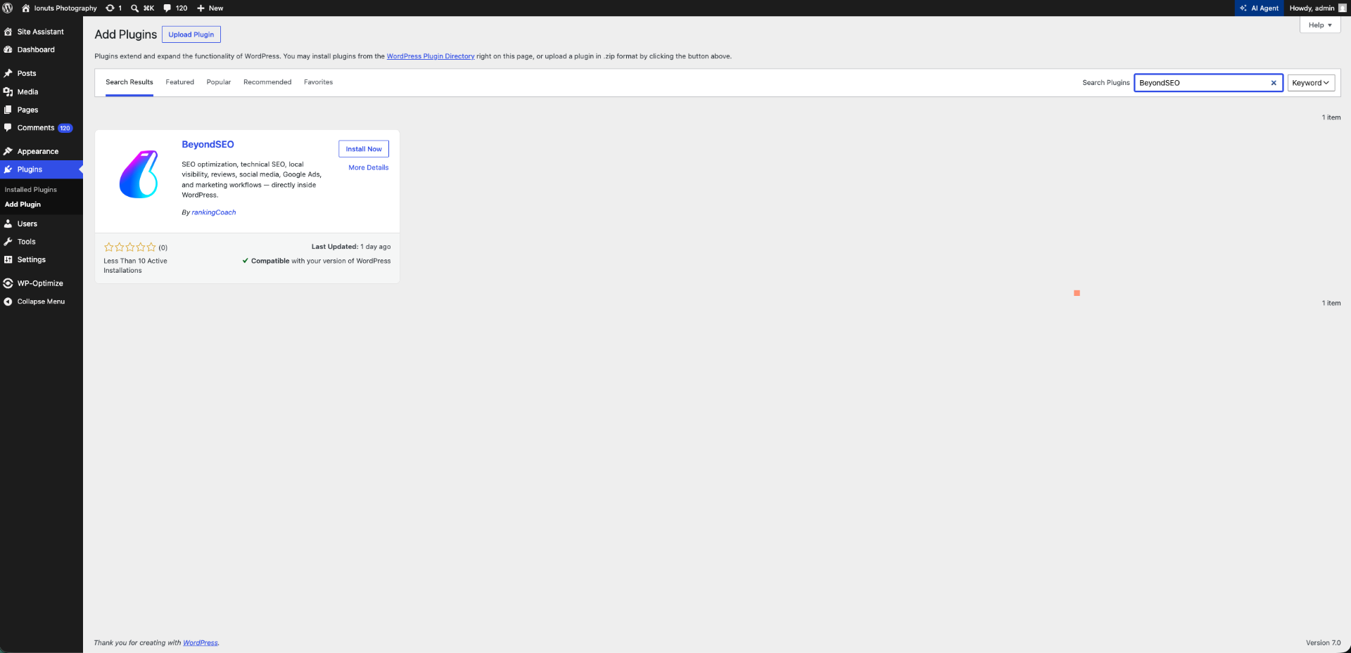The height and width of the screenshot is (653, 1351).
Task: Switch to the Search Results tab
Action: (129, 82)
